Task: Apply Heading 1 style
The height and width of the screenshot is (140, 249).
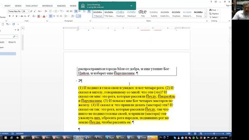Action: [x=120, y=14]
